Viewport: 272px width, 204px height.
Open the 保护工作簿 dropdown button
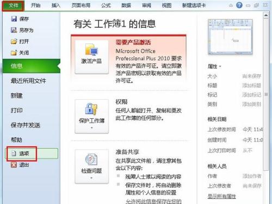pyautogui.click(x=91, y=116)
